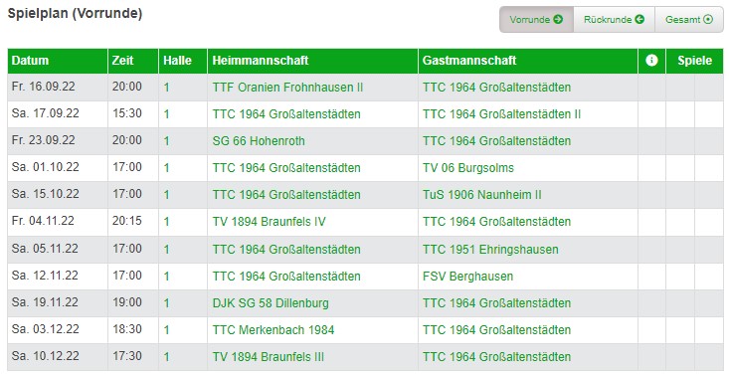The width and height of the screenshot is (729, 376).
Task: Switch to the Gesamt tab
Action: tap(689, 20)
